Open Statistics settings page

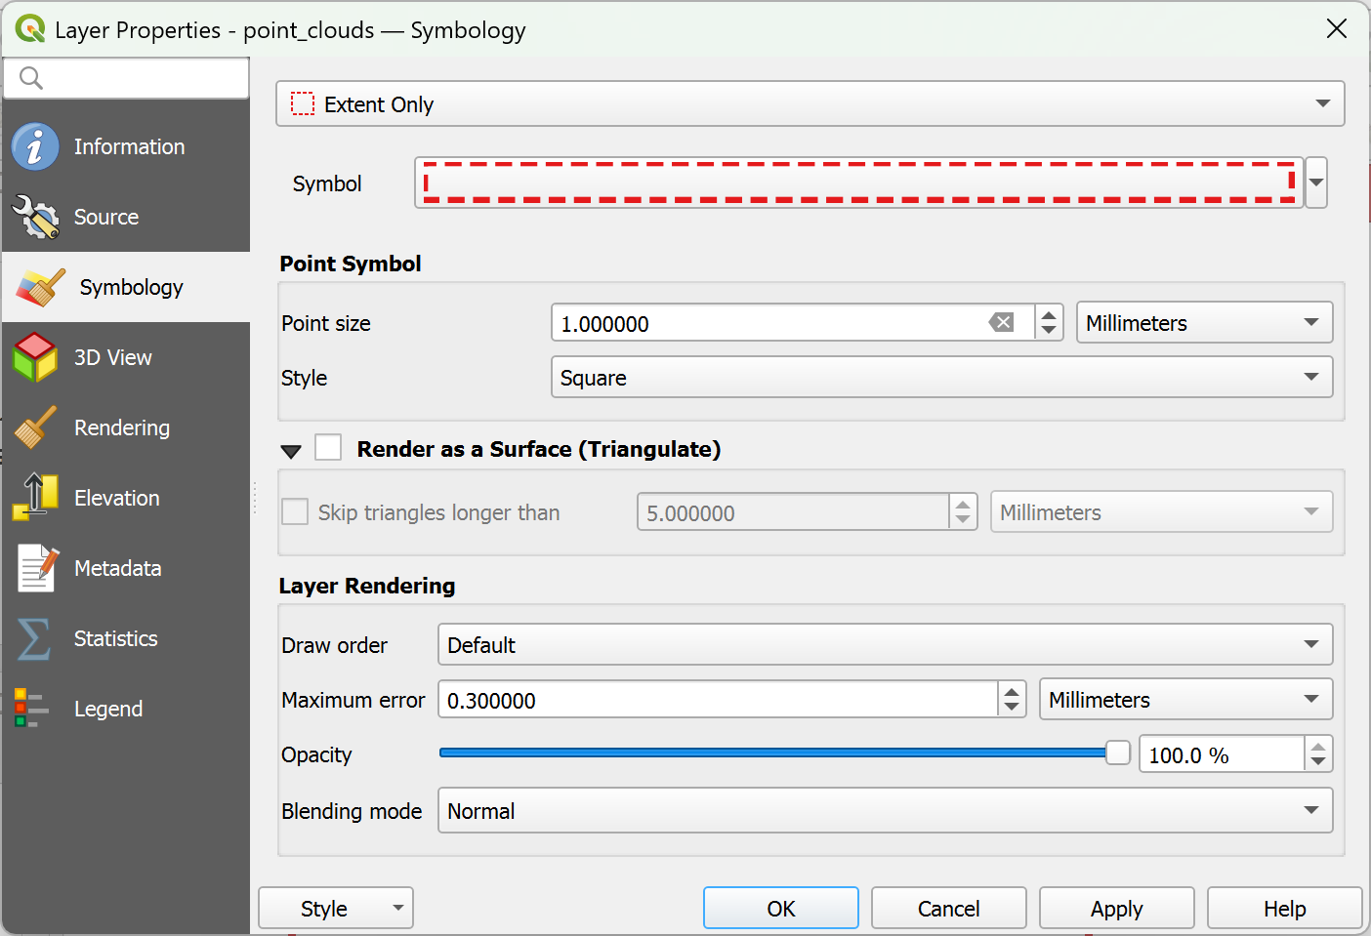pos(126,638)
